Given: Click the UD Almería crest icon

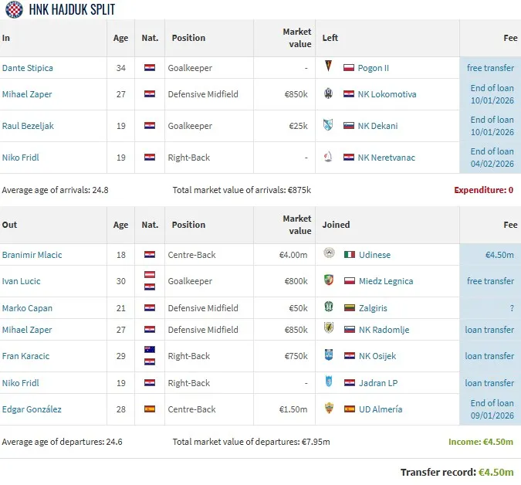Looking at the screenshot, I should 328,409.
